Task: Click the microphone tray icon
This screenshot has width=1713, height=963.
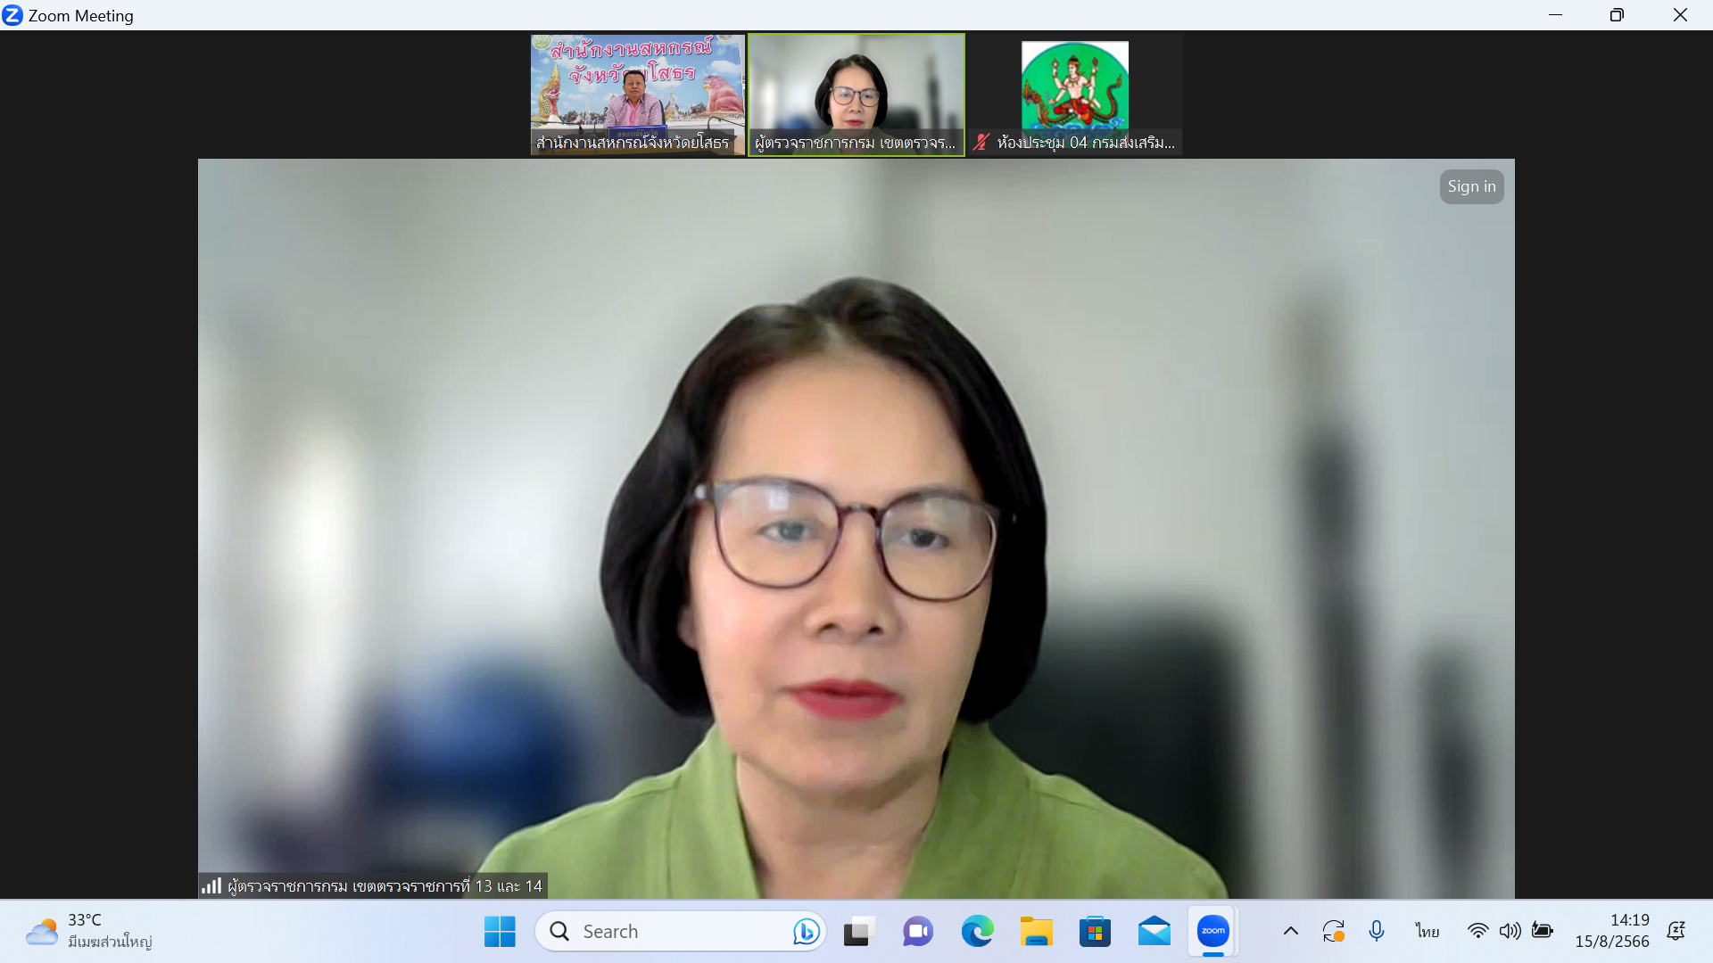Action: pyautogui.click(x=1377, y=931)
